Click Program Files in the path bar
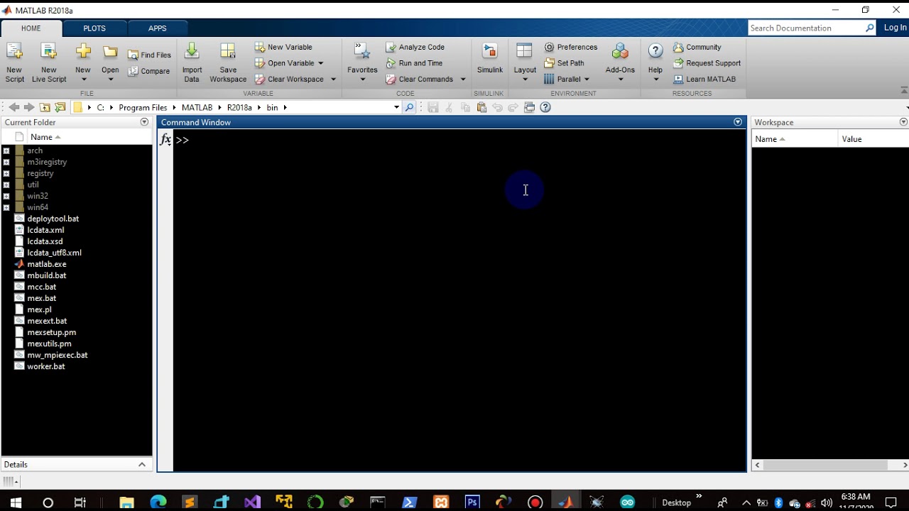Viewport: 909px width, 511px height. click(x=143, y=107)
